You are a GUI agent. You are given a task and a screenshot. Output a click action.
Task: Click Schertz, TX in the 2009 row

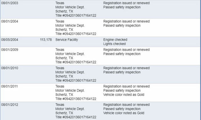tap(64, 58)
